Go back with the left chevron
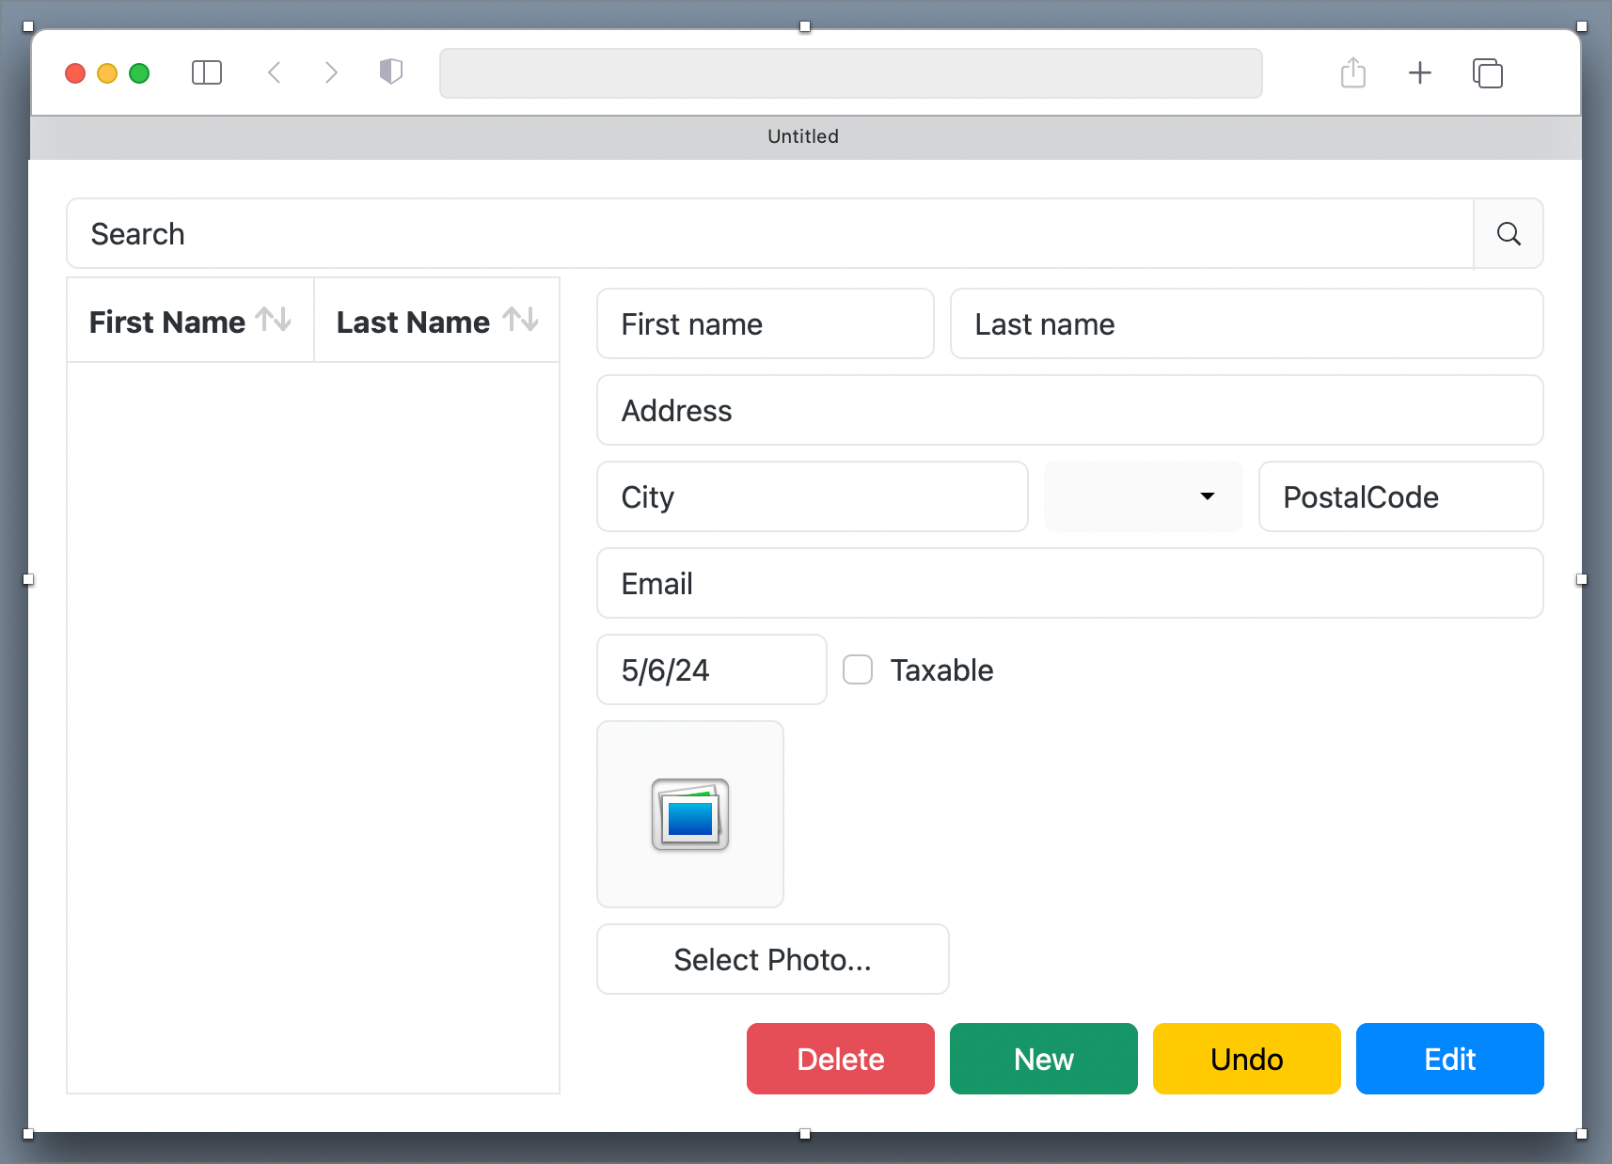 [x=275, y=72]
